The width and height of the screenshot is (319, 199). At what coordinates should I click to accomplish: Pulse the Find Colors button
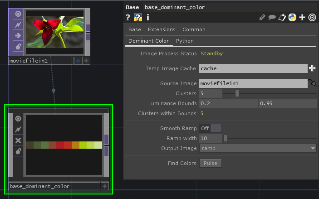[x=211, y=163]
